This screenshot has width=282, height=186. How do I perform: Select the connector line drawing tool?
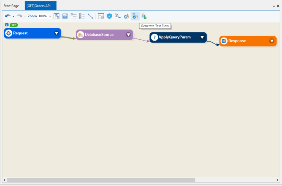coord(90,16)
